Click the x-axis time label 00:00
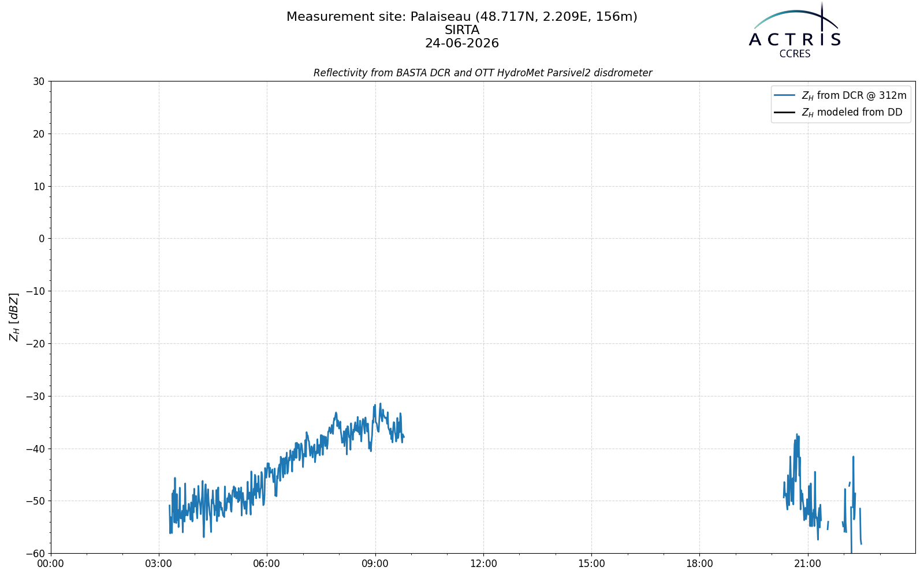 pos(51,564)
